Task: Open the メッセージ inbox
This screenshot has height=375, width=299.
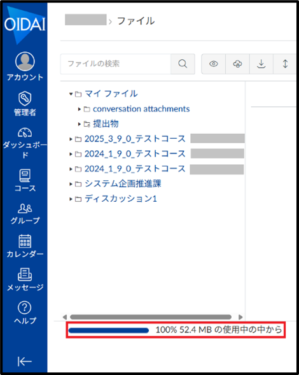Action: point(25,279)
